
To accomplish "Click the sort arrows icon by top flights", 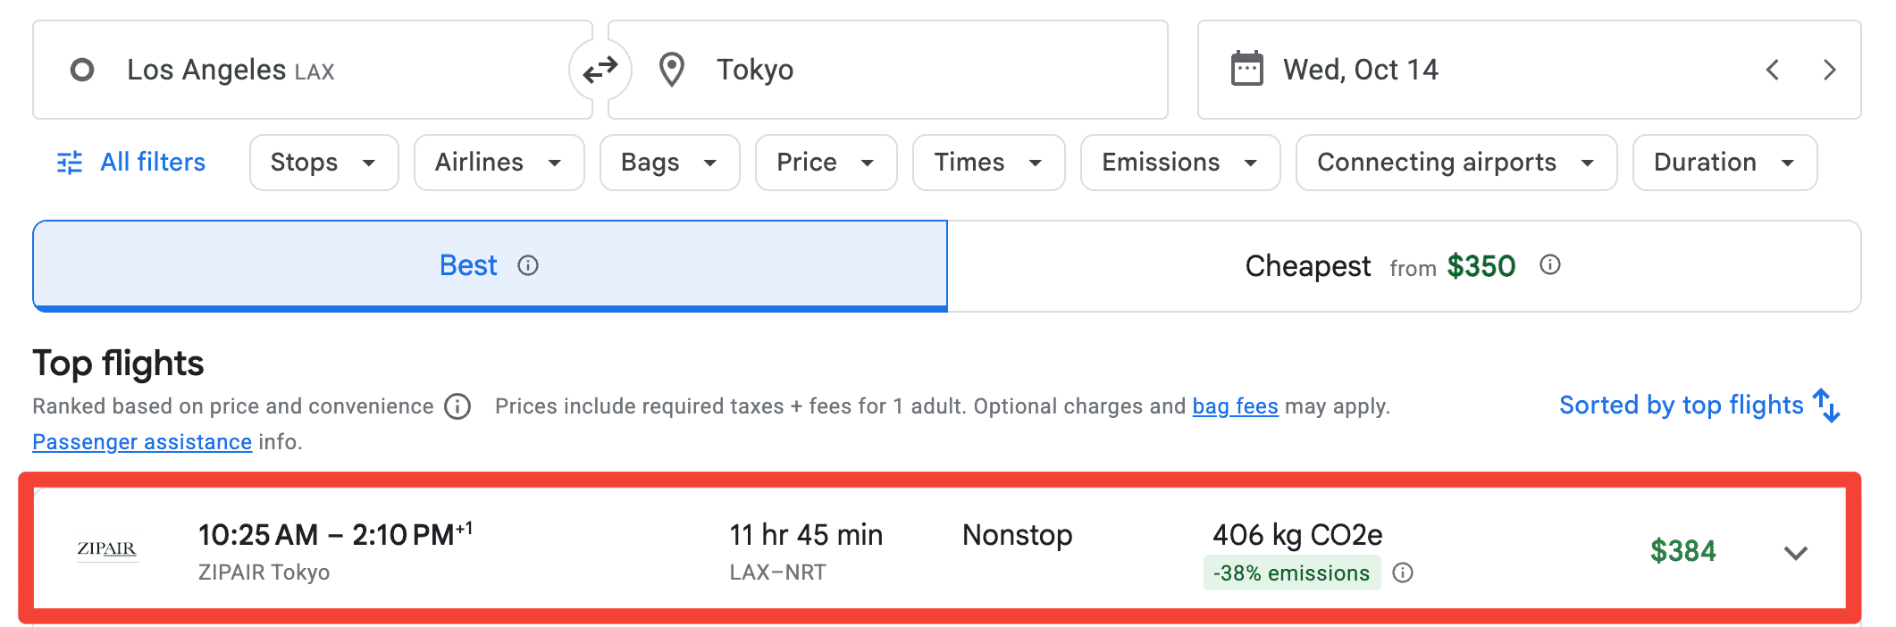I will coord(1826,405).
